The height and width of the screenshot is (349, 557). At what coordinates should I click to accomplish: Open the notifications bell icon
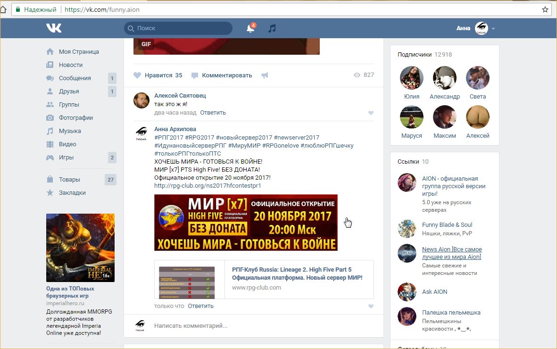pos(250,28)
